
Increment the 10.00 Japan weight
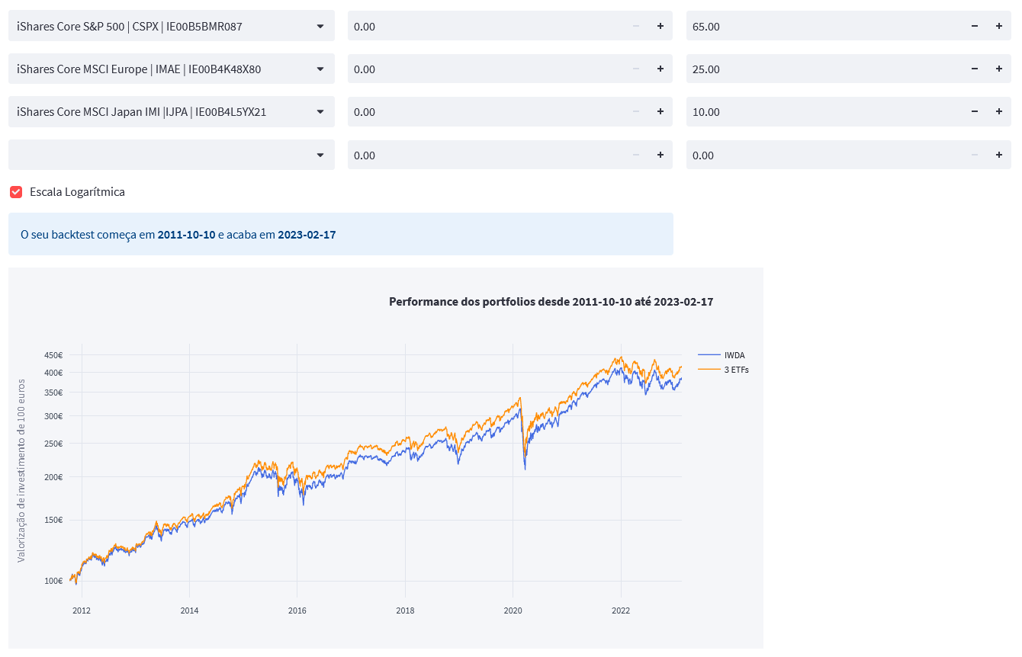pyautogui.click(x=998, y=112)
